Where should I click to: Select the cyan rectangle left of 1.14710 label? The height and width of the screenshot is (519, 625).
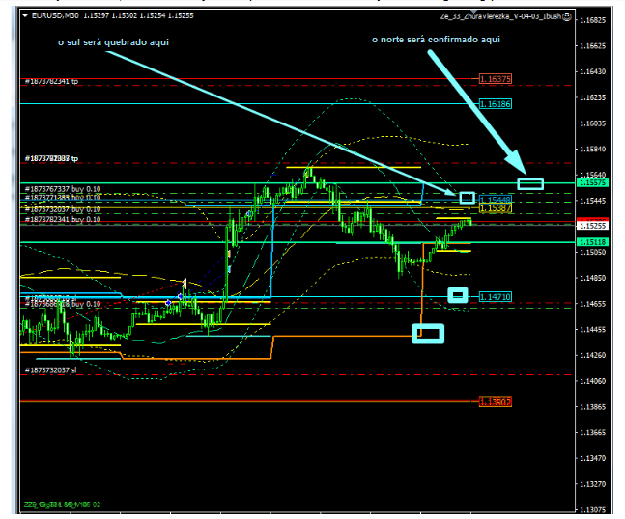tap(458, 294)
